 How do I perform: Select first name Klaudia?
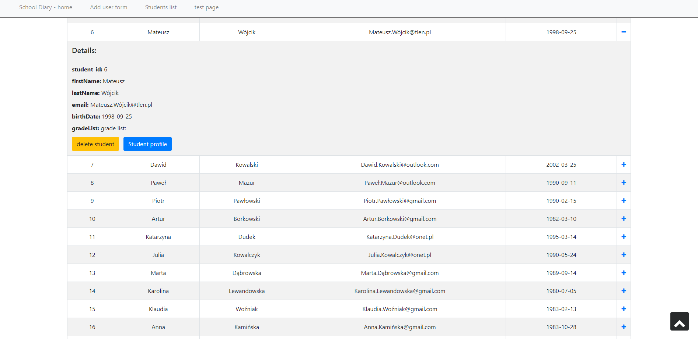pos(158,309)
